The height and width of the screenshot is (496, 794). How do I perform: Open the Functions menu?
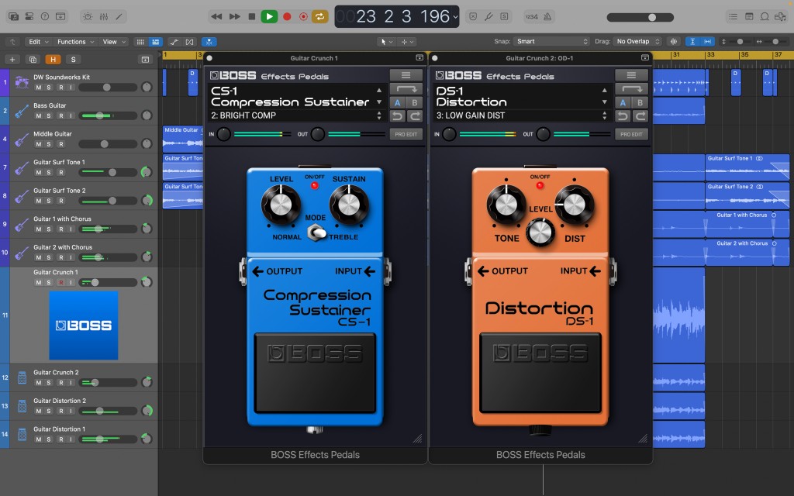click(75, 42)
